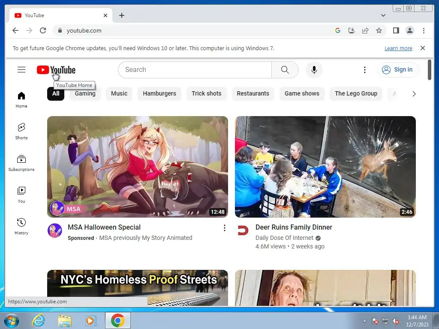439x329 pixels.
Task: Click the magnifier search button
Action: 285,70
